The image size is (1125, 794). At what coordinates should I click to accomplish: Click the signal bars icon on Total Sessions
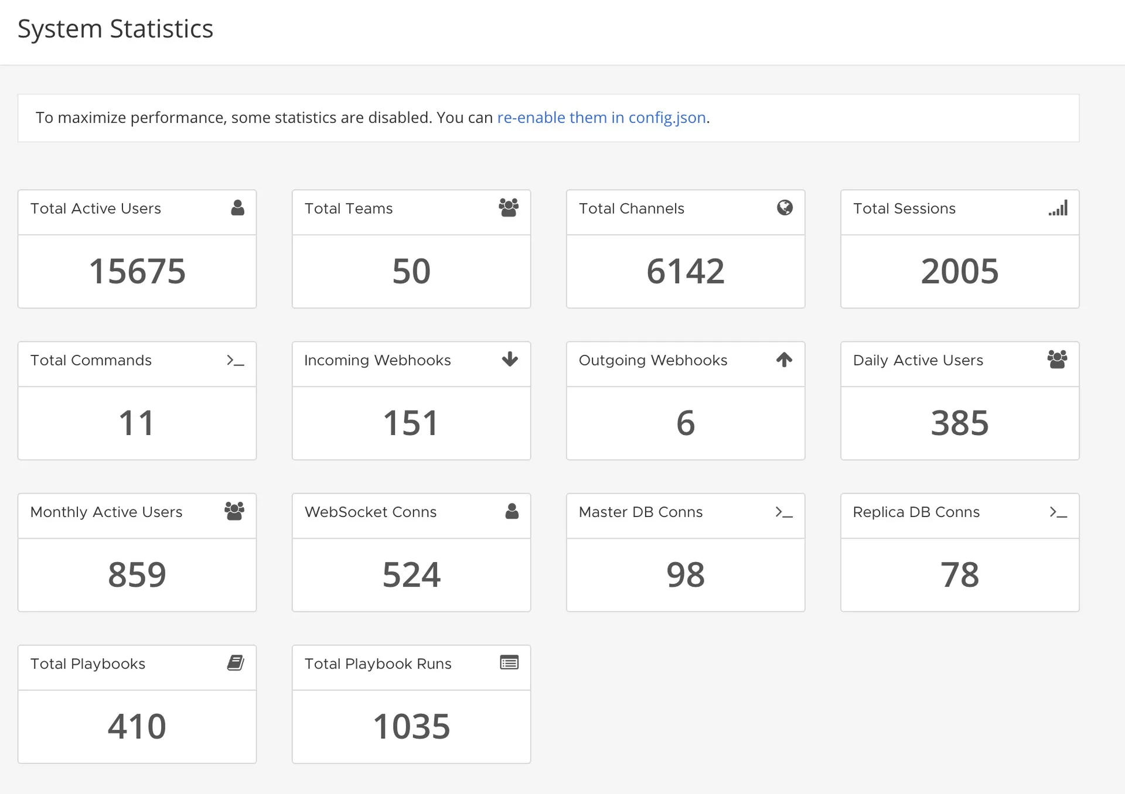1058,208
